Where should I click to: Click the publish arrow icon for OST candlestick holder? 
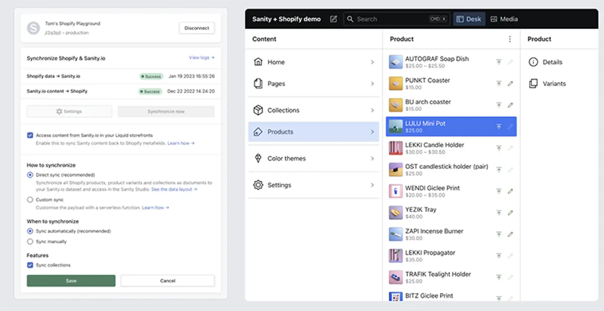point(499,169)
